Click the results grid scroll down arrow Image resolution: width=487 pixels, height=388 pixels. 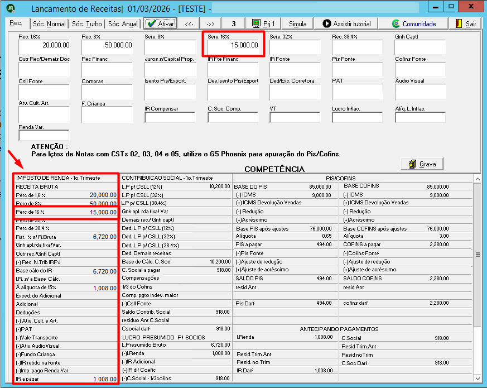point(478,378)
